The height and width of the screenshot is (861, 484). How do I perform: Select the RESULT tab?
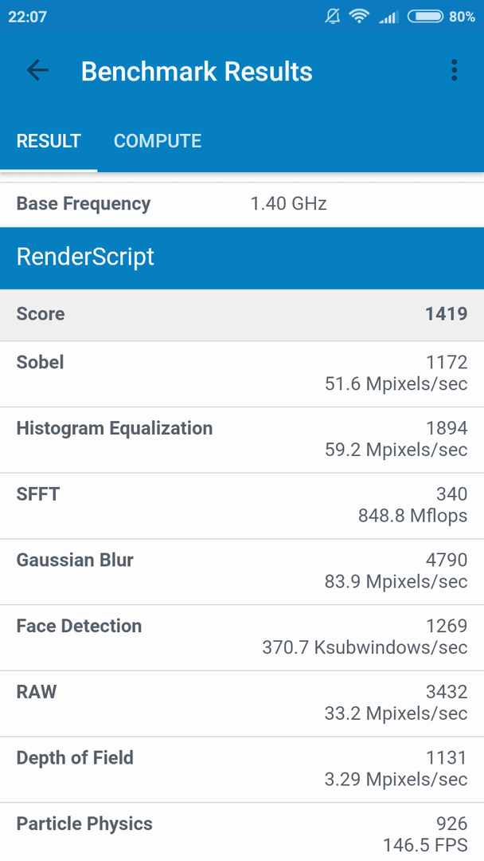(49, 140)
